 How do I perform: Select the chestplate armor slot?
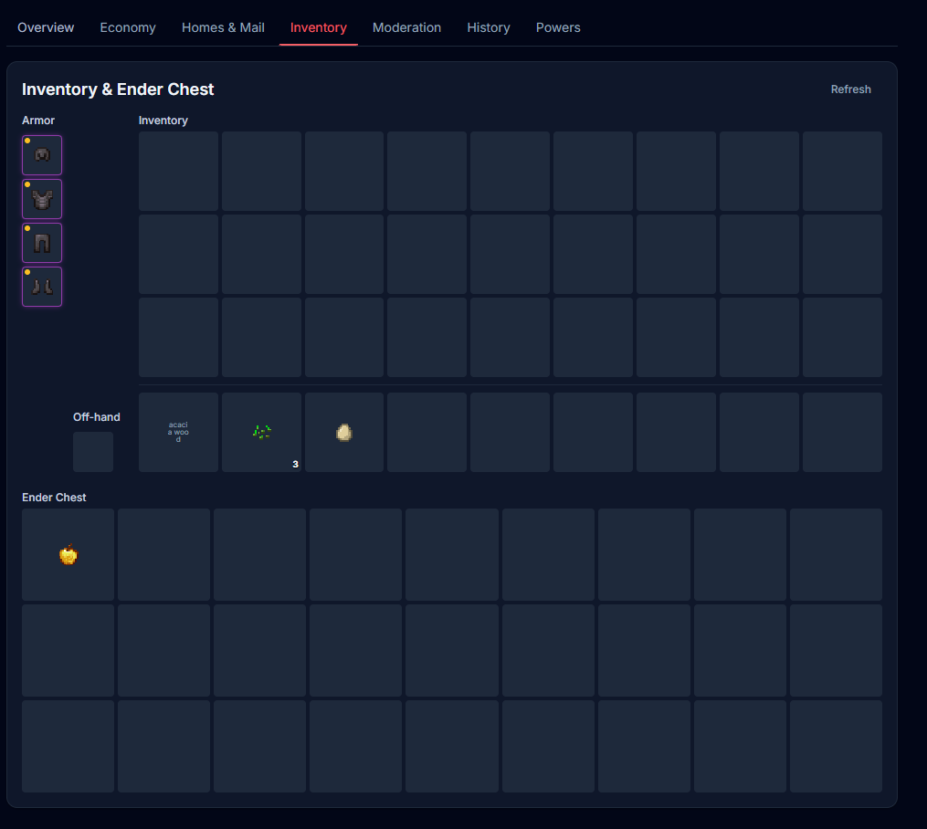click(x=42, y=199)
